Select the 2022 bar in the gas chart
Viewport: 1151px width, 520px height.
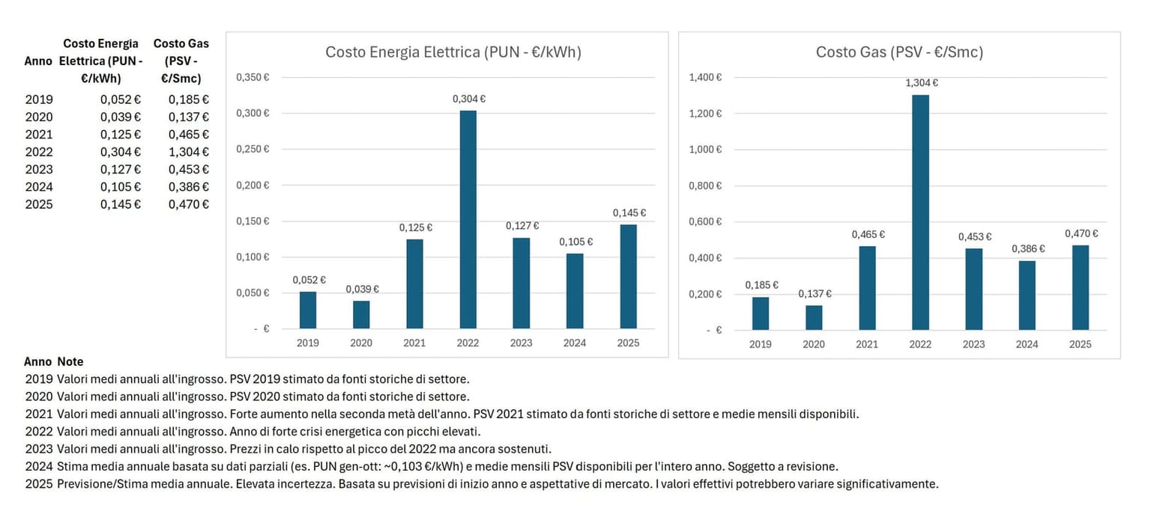(920, 212)
